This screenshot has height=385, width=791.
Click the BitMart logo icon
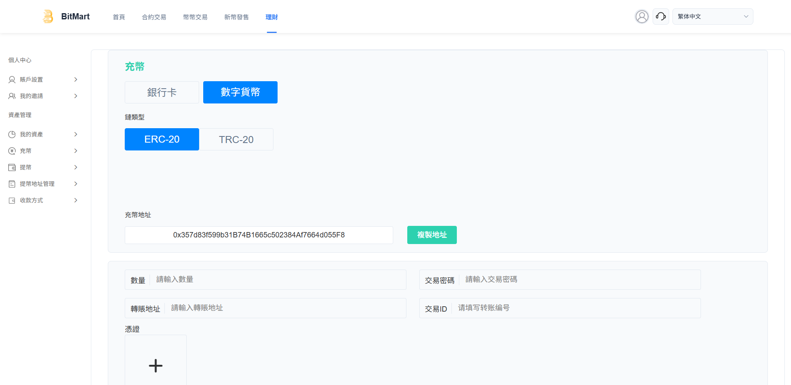(48, 16)
